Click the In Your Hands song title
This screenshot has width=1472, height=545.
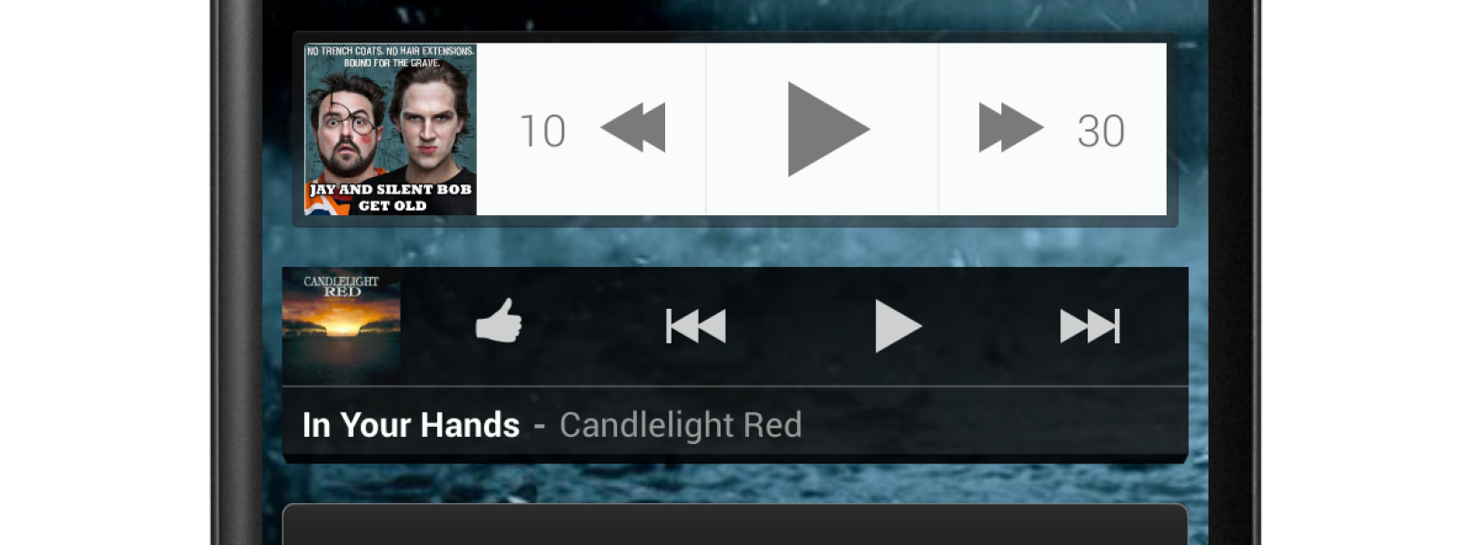click(411, 425)
